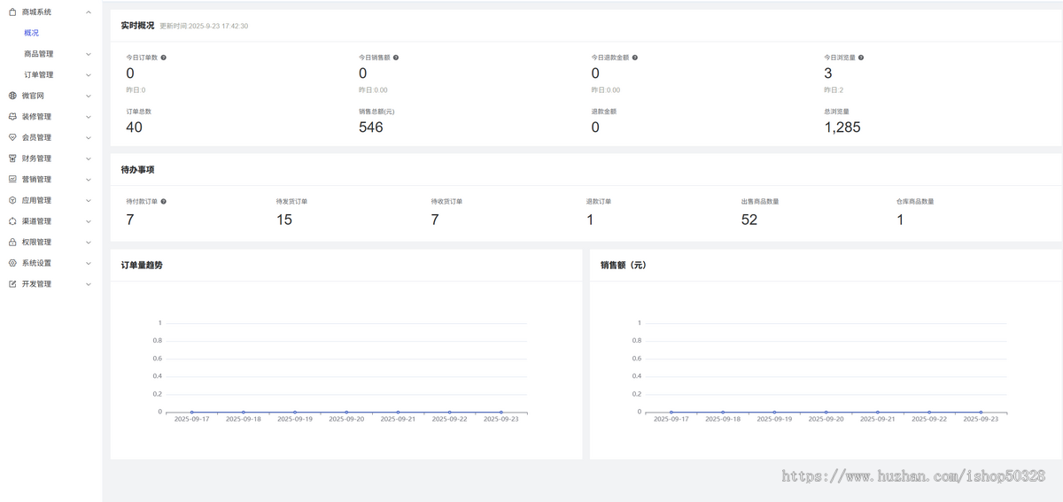Click the 会员管理 diamond icon

12,137
